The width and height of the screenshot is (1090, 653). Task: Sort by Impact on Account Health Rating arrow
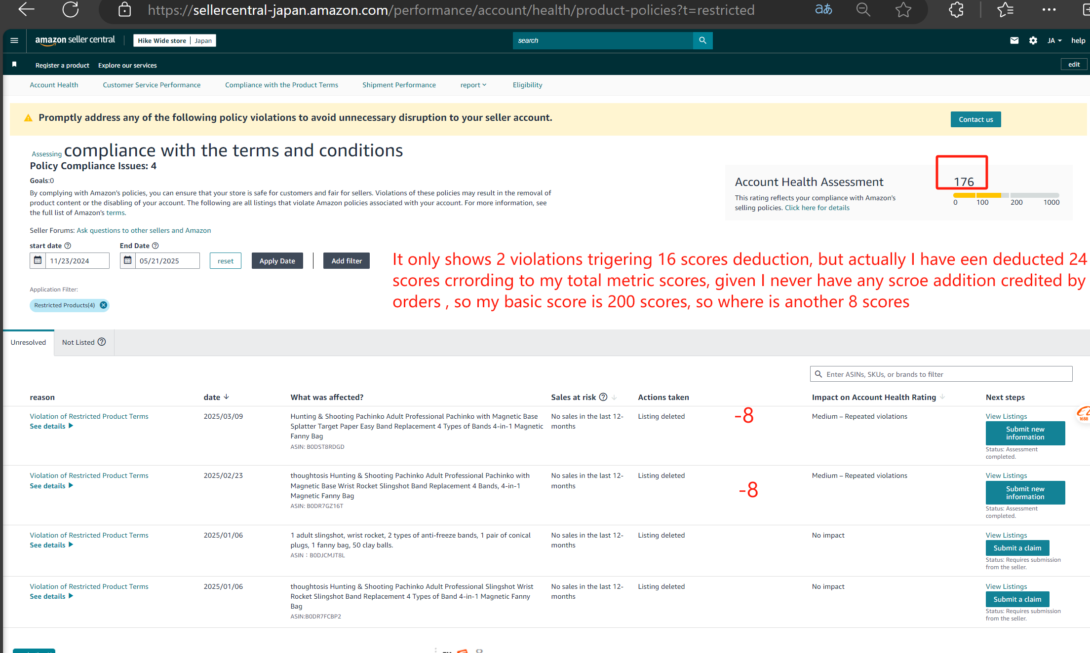(x=942, y=397)
